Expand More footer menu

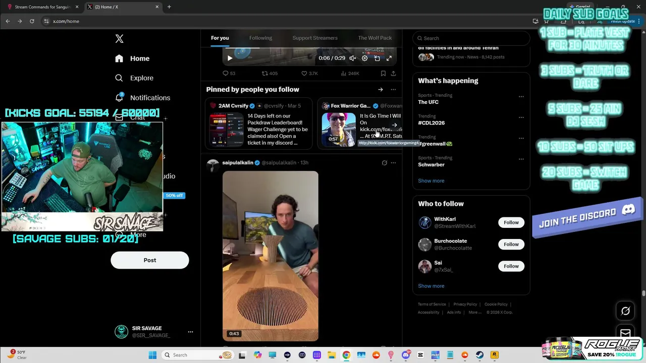coord(474,313)
